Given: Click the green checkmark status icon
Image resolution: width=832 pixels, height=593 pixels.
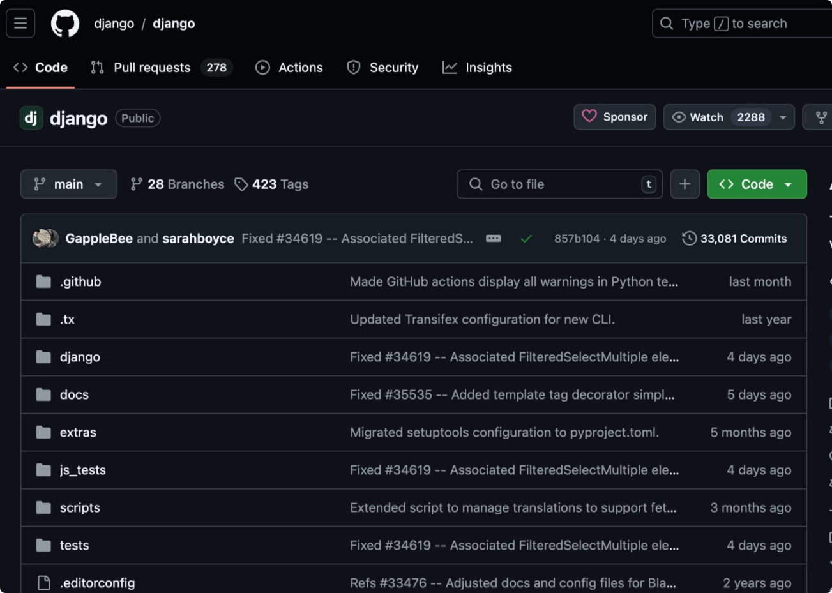Looking at the screenshot, I should [526, 239].
